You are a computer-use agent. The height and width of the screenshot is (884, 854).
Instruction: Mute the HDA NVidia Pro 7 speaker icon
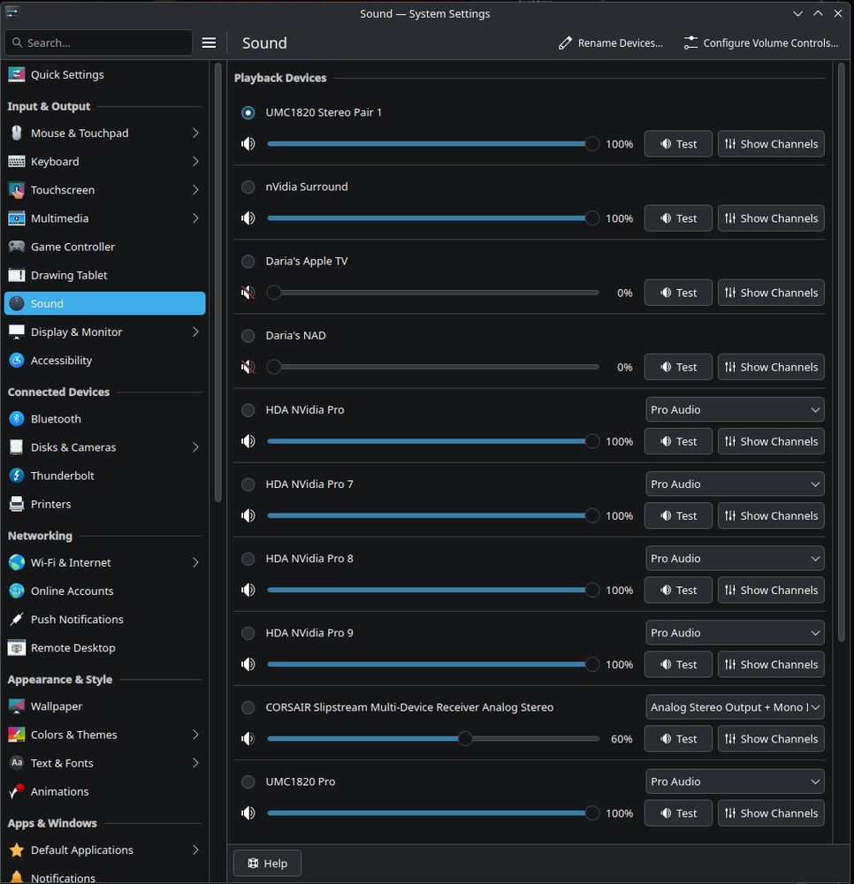pos(248,516)
